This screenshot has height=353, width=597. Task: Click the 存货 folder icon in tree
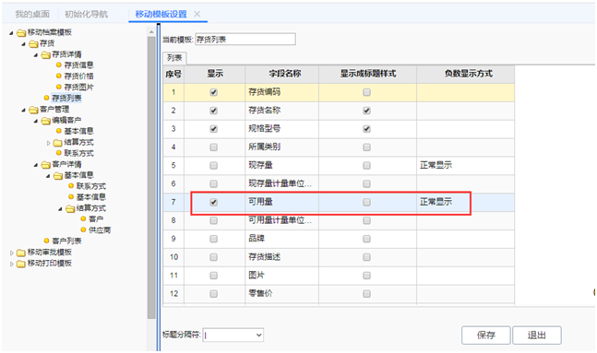click(33, 43)
